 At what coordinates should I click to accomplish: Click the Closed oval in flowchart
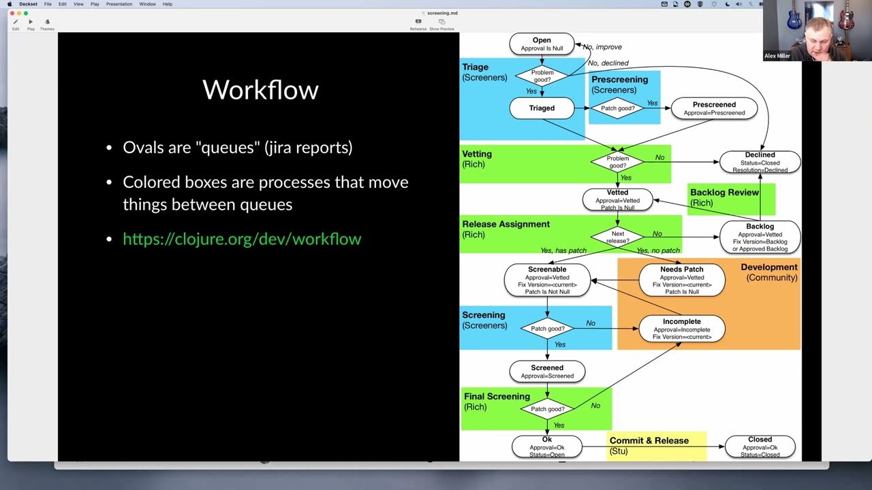click(x=760, y=446)
